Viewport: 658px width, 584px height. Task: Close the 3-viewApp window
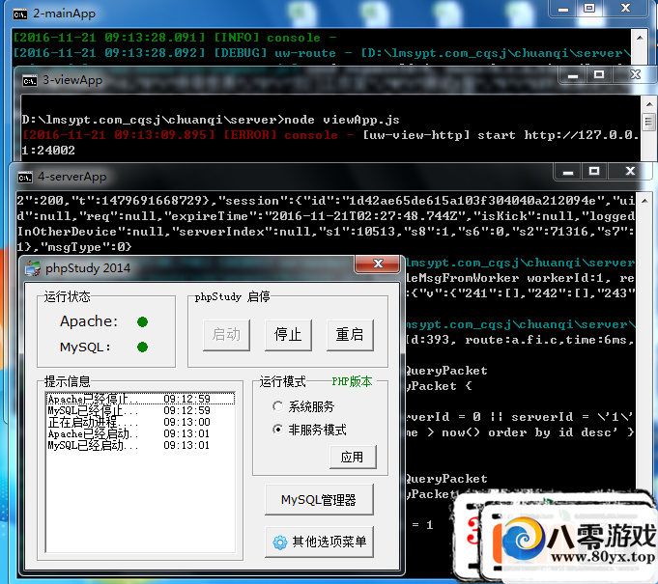(635, 75)
